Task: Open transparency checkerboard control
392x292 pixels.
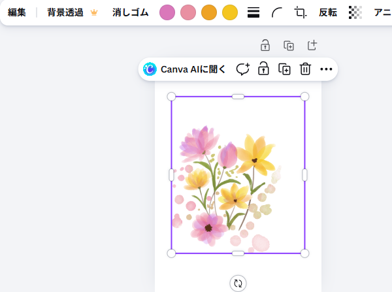Action: (x=355, y=12)
